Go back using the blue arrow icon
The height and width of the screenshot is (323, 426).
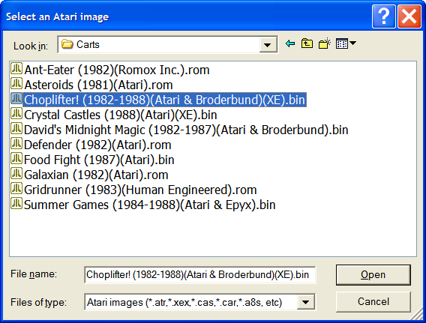[290, 43]
